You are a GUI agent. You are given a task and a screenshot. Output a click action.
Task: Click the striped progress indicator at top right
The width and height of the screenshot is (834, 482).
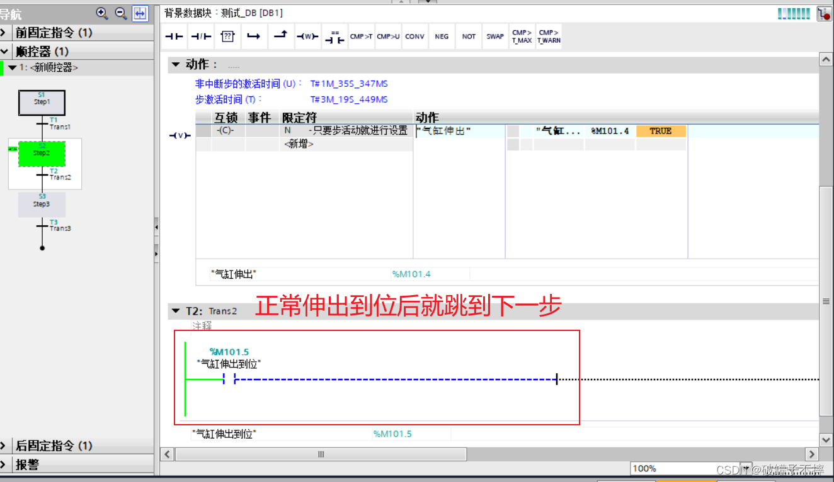coord(794,13)
